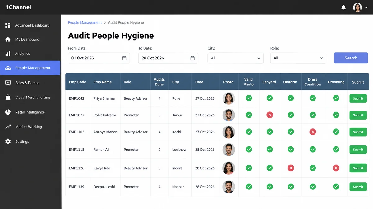Click the blue Search button

pos(351,58)
